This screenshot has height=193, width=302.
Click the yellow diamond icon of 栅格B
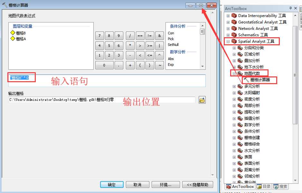[x=13, y=33]
